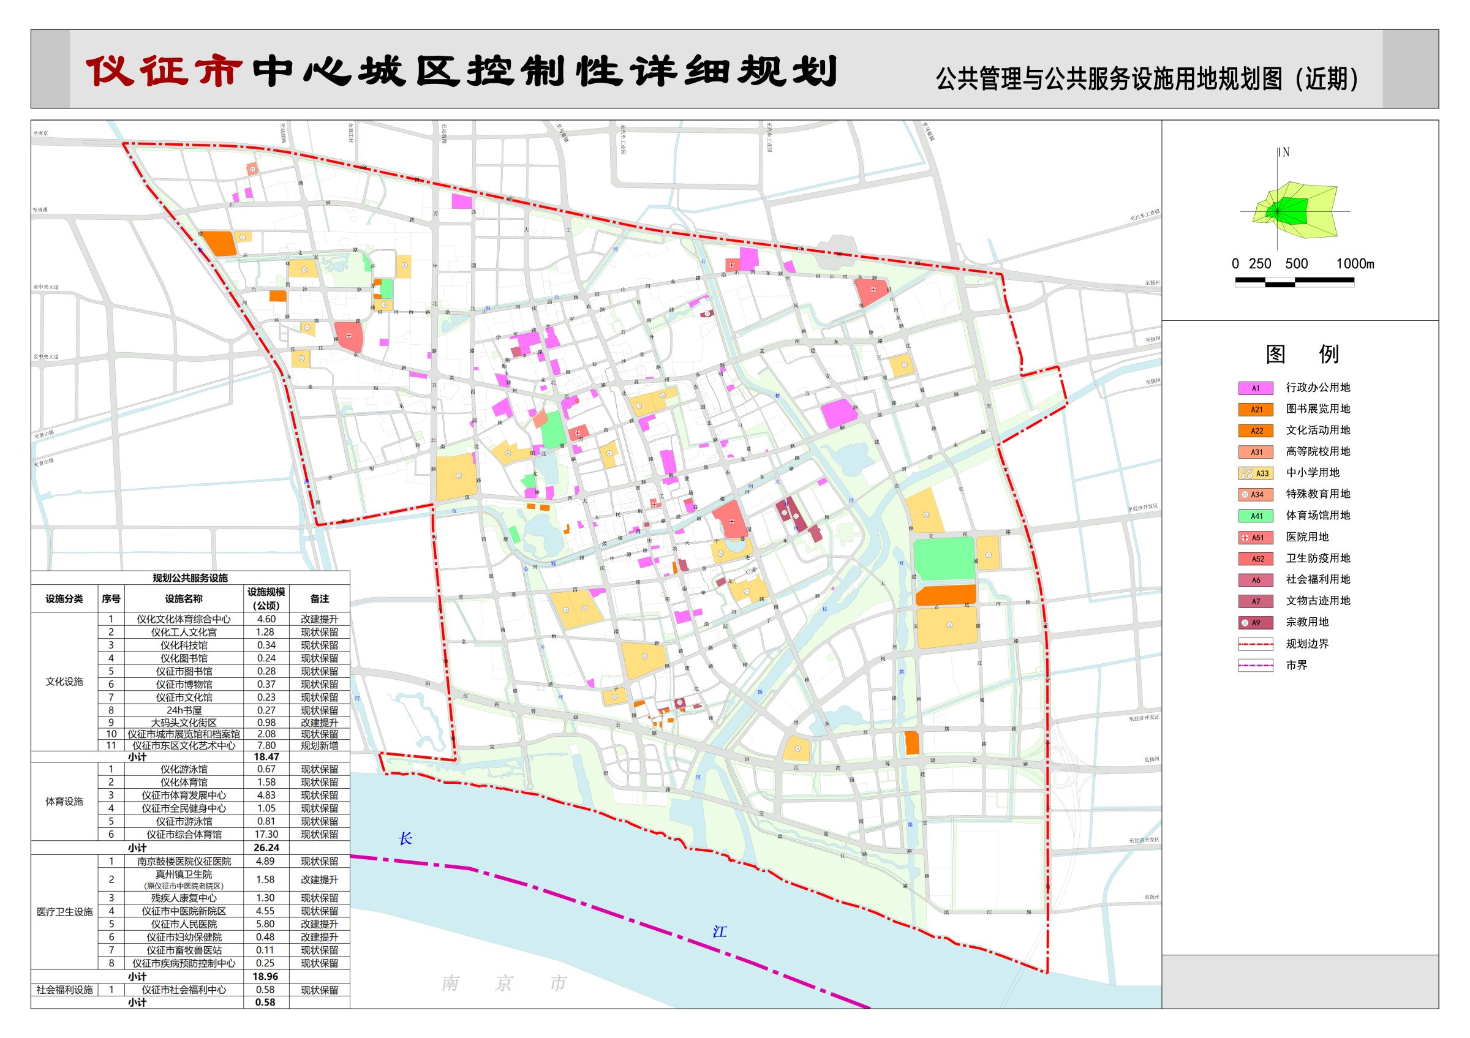The image size is (1470, 1038).
Task: Click the 仪征市东区文化艺术中心 cell
Action: (x=184, y=745)
